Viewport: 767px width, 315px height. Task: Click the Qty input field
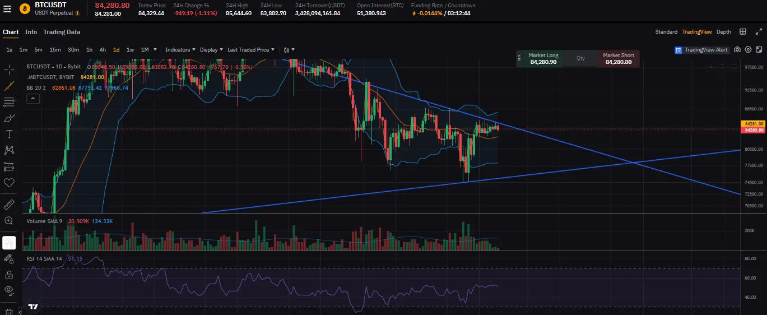click(x=580, y=58)
